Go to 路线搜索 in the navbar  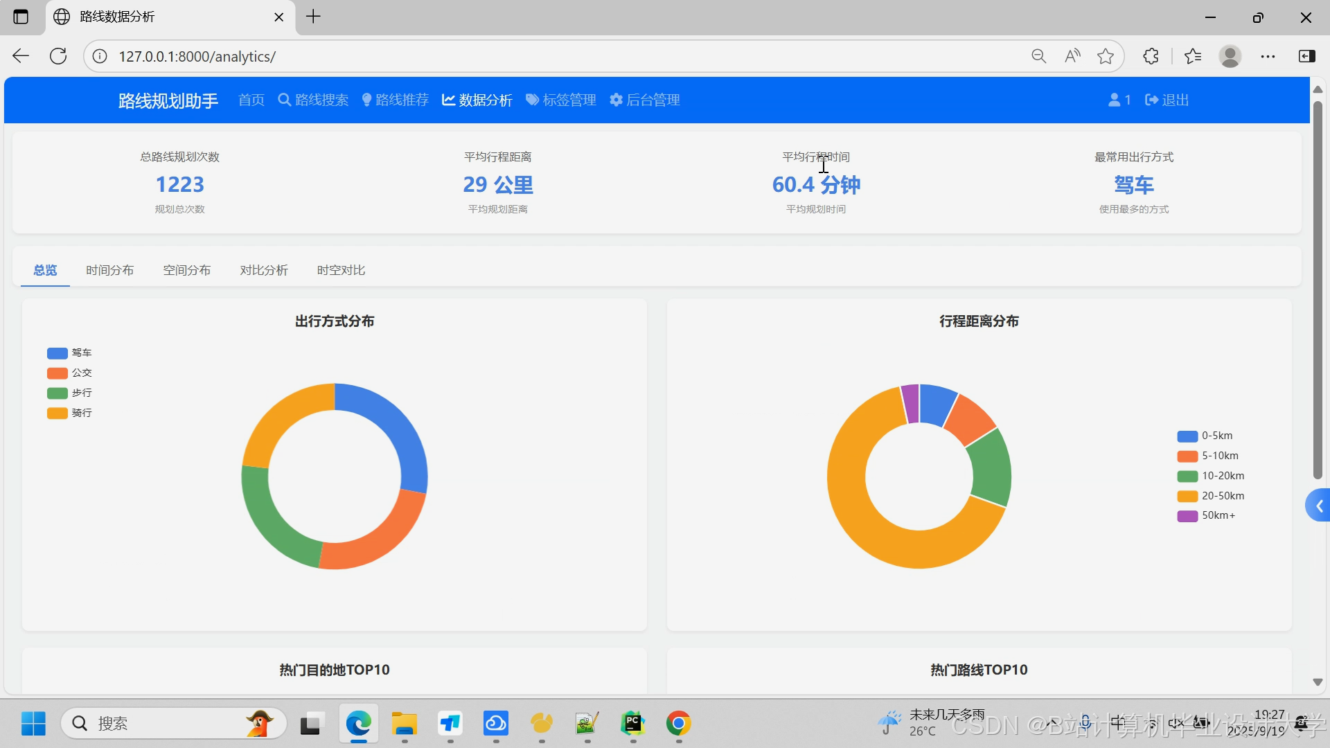(313, 100)
